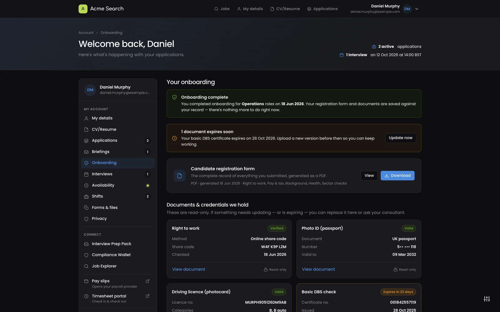Screen dimensions: 500x312
Task: Open Interviews in the sidebar
Action: coord(118,174)
